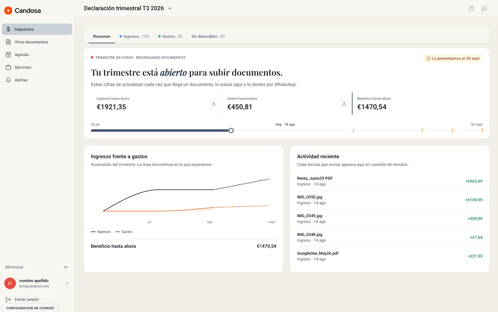Screen dimensions: 498x312
Task: Collapse the sidebar with the Minimizar icon
Action: point(66,267)
